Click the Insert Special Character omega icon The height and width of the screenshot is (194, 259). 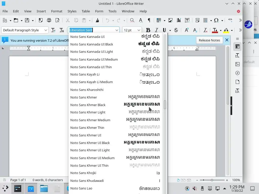216,20
